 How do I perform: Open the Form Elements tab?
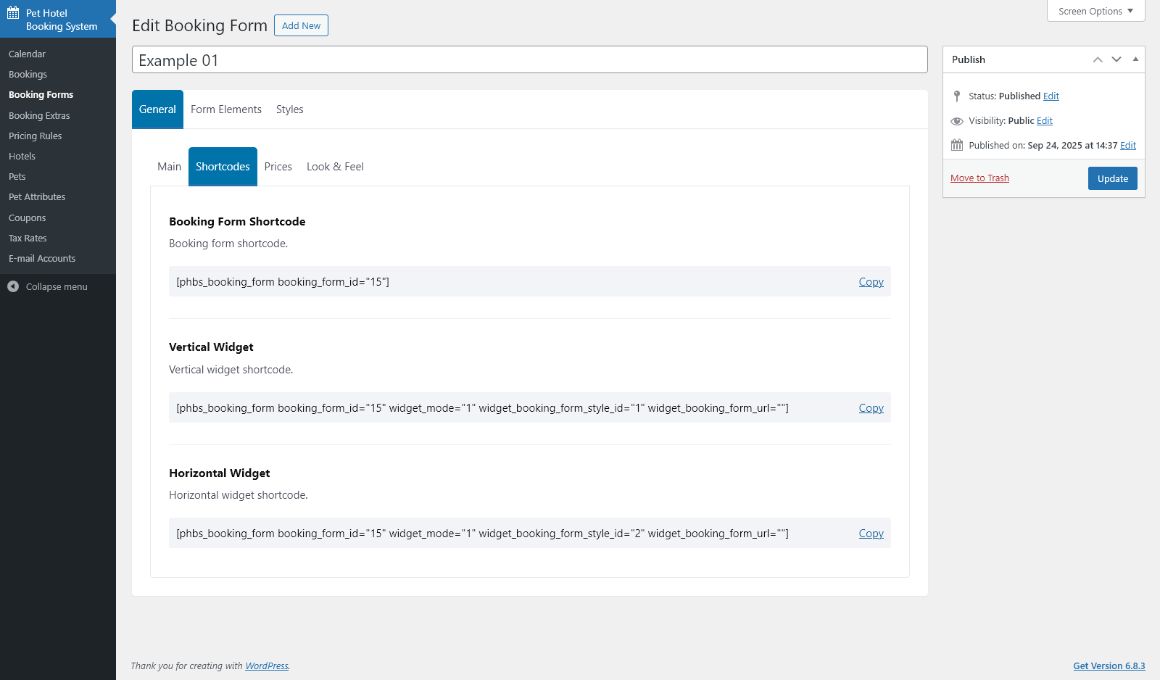[x=226, y=109]
